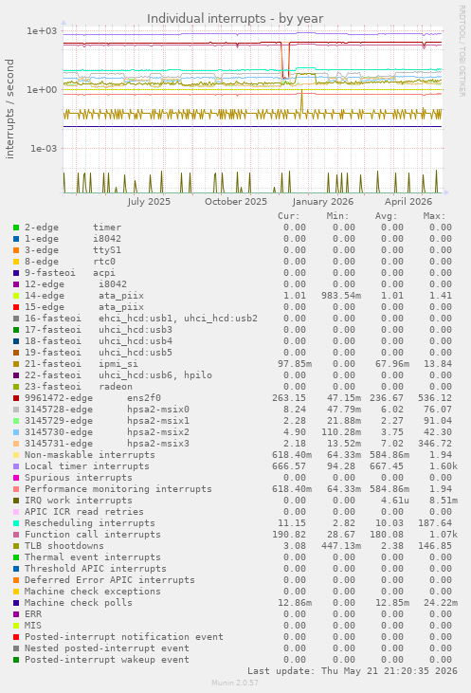This screenshot has height=693, width=471.
Task: Click the RRDTOOL / TOBI OETIKER watermark
Action: (x=462, y=51)
